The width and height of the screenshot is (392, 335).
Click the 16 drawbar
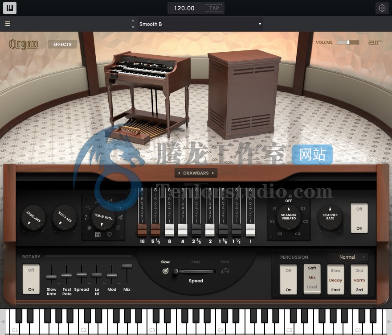pyautogui.click(x=142, y=230)
